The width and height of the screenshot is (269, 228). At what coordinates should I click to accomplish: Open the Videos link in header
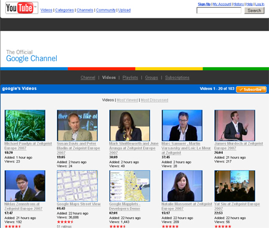(x=46, y=10)
